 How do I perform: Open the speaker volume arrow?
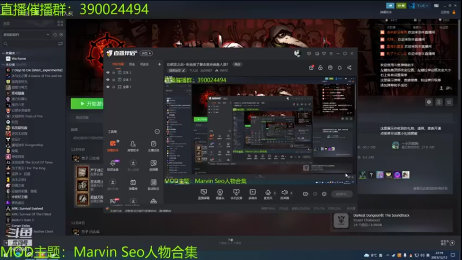291,193
